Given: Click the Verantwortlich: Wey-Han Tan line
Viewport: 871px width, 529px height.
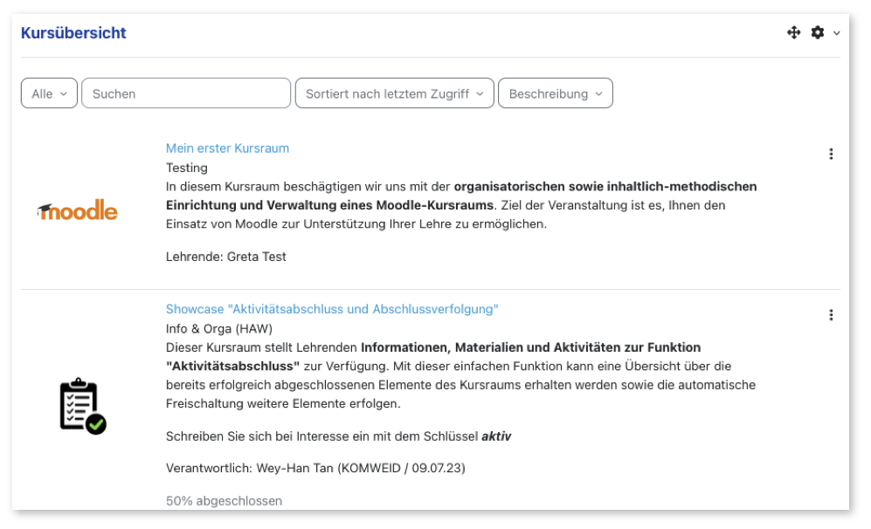Looking at the screenshot, I should pos(315,468).
